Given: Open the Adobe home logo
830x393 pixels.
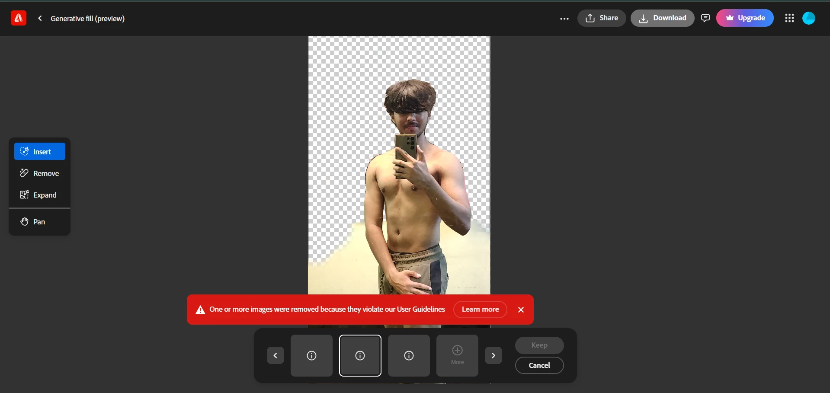Looking at the screenshot, I should pyautogui.click(x=19, y=18).
